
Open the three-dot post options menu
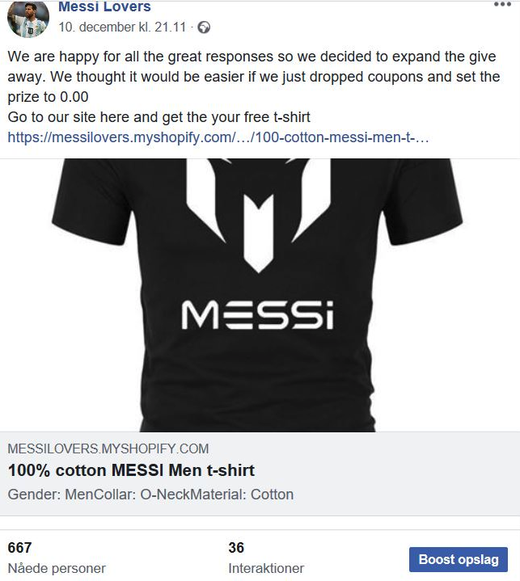pos(502,5)
